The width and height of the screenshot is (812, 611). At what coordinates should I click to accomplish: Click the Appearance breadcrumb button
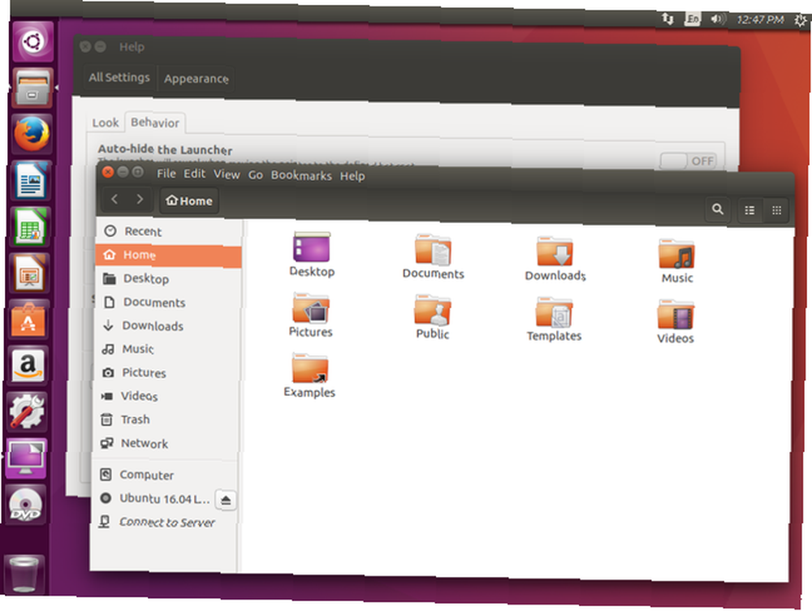(196, 79)
